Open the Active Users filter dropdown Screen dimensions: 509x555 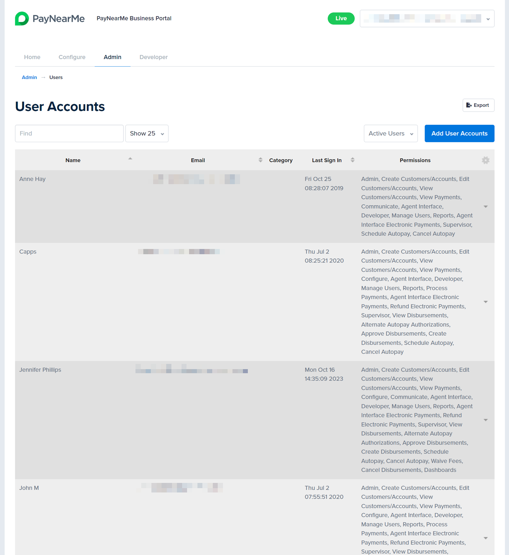pos(391,134)
